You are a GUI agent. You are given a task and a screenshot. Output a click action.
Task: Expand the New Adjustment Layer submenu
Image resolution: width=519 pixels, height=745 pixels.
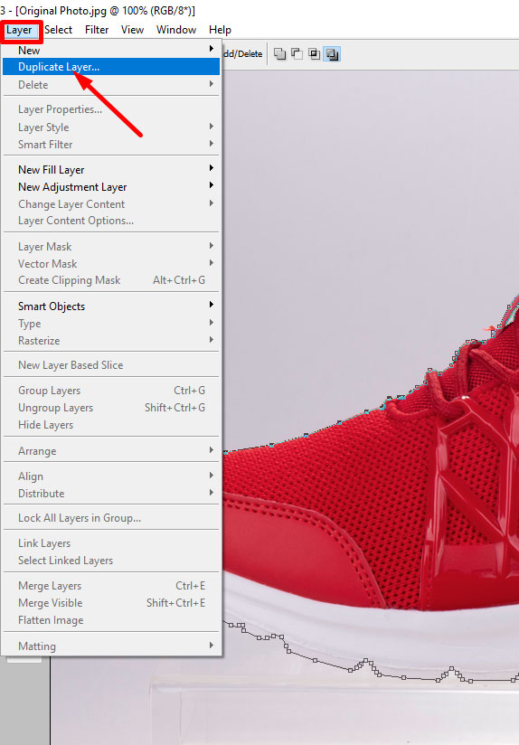111,187
